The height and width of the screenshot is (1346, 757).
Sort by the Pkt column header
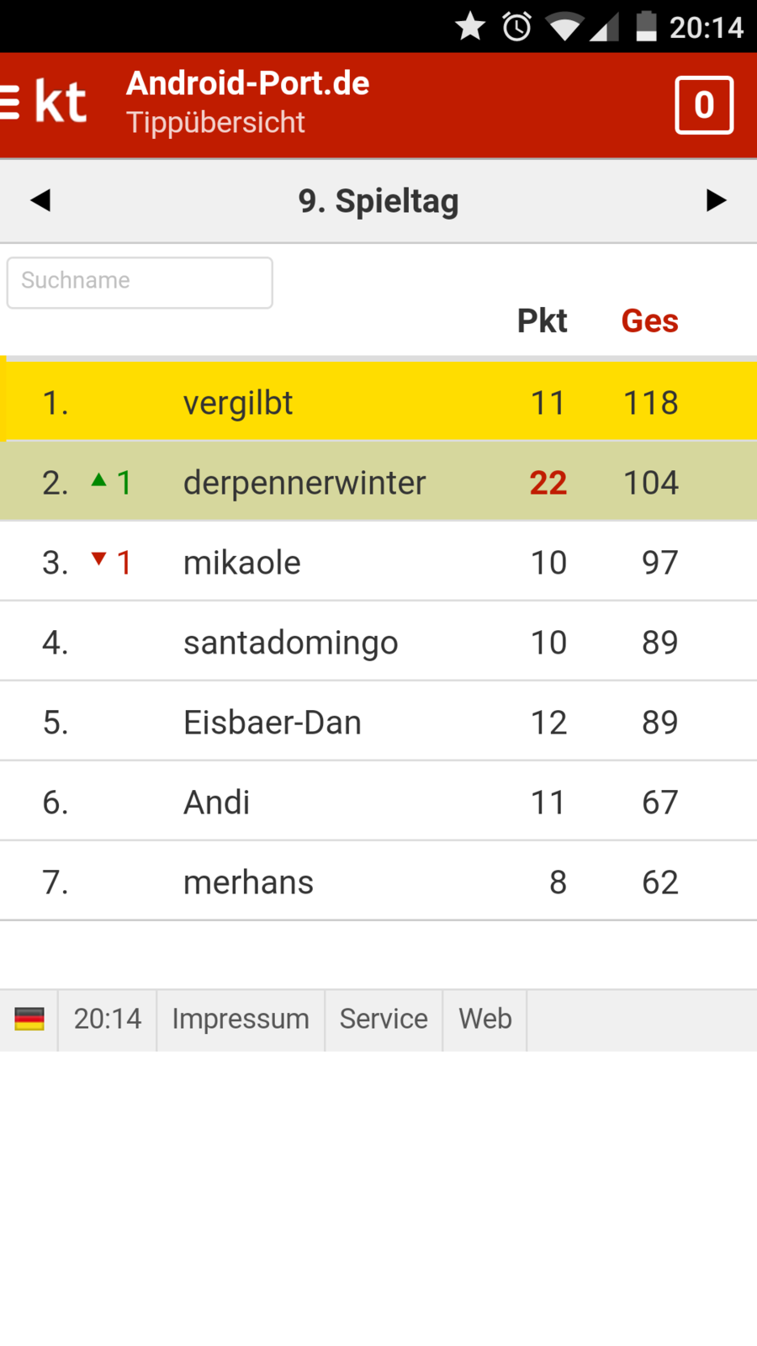coord(542,321)
